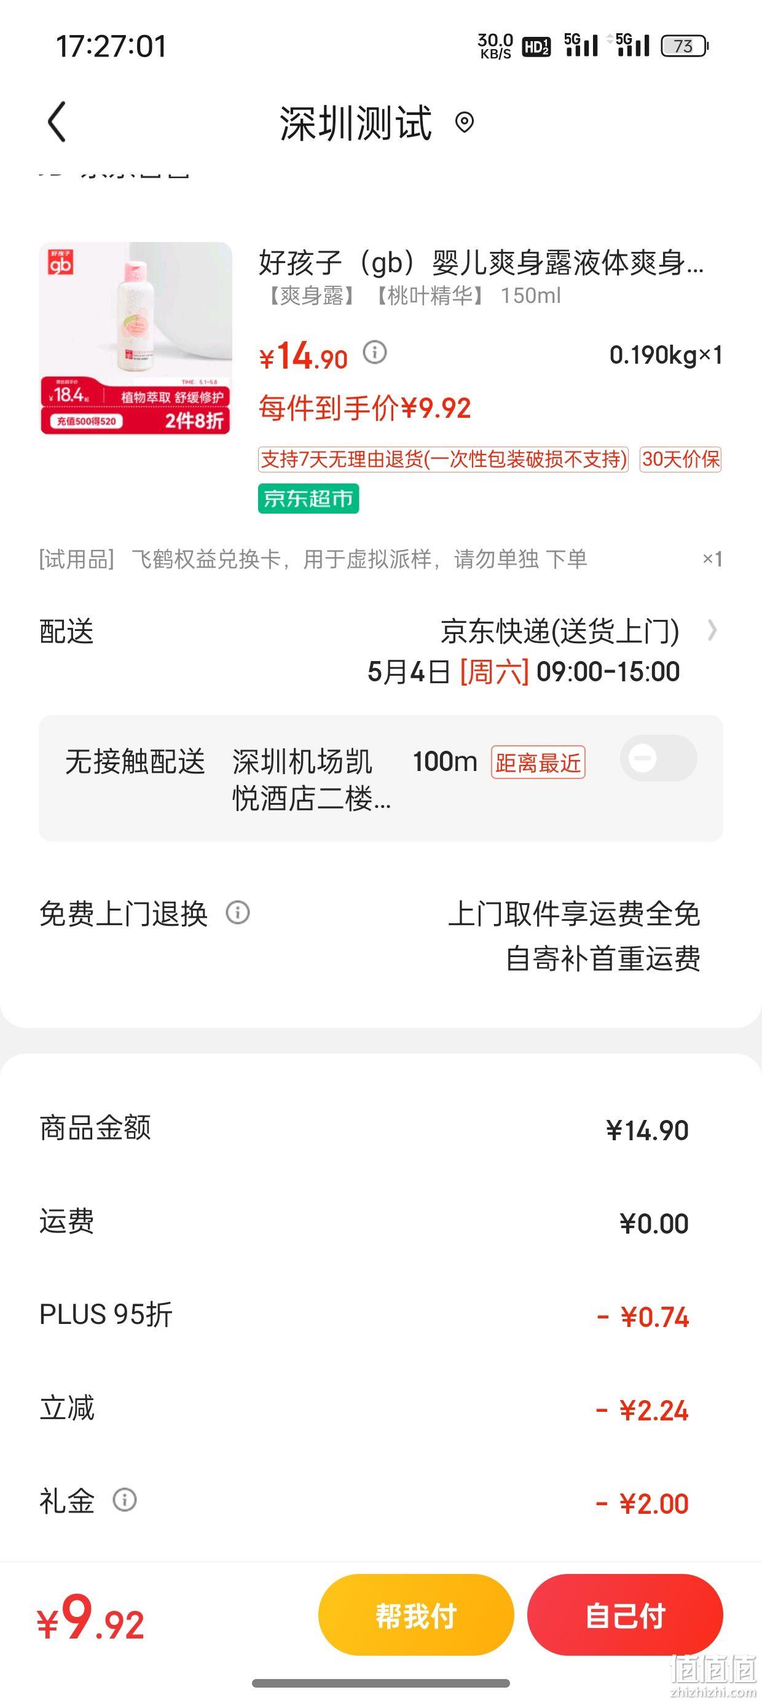Viewport: 762px width, 1703px height.
Task: Open the 好孩子 product title
Action: tap(481, 262)
